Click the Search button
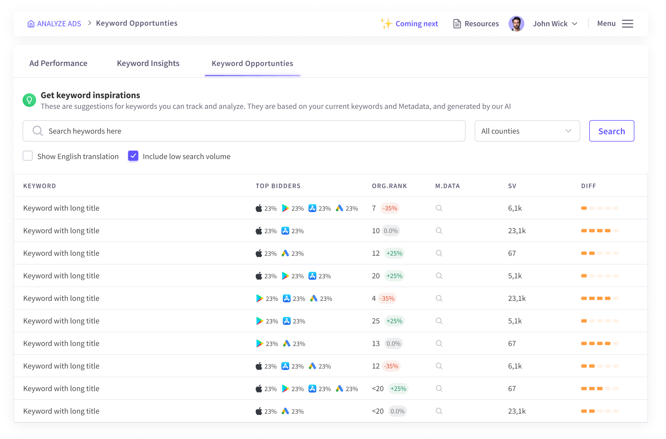Screen dimensions: 666x439 point(612,131)
